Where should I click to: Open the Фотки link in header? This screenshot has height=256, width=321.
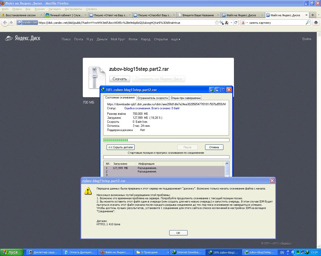133,39
